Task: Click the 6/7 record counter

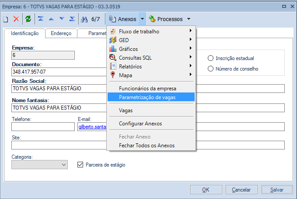Action: click(x=95, y=19)
